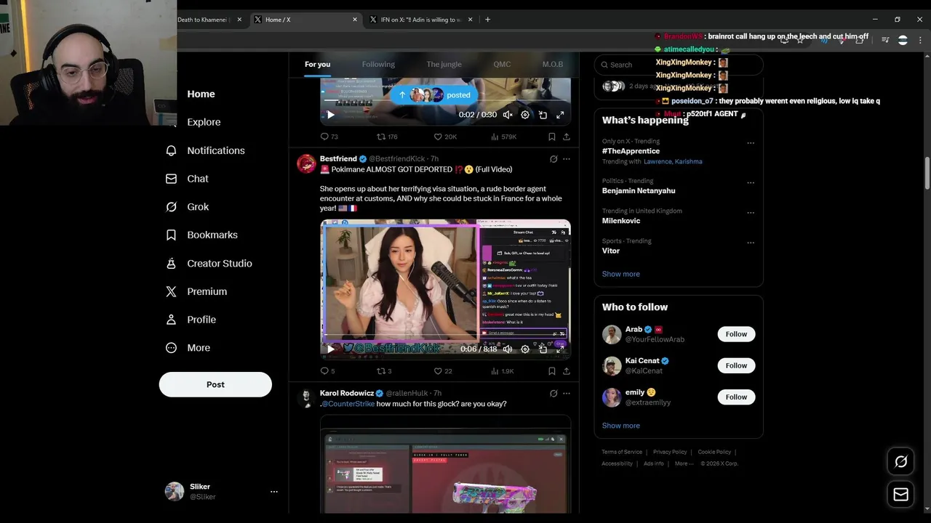
Task: Open options for Milenkovic trend
Action: pos(751,213)
